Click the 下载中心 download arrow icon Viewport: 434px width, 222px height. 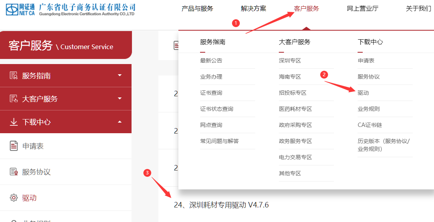[x=14, y=122]
